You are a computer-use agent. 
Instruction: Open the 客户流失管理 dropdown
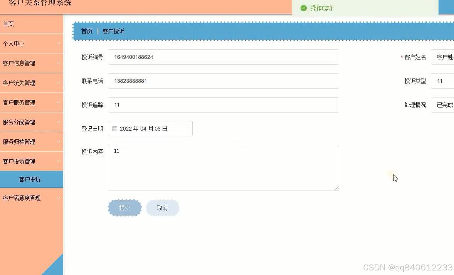[x=32, y=83]
